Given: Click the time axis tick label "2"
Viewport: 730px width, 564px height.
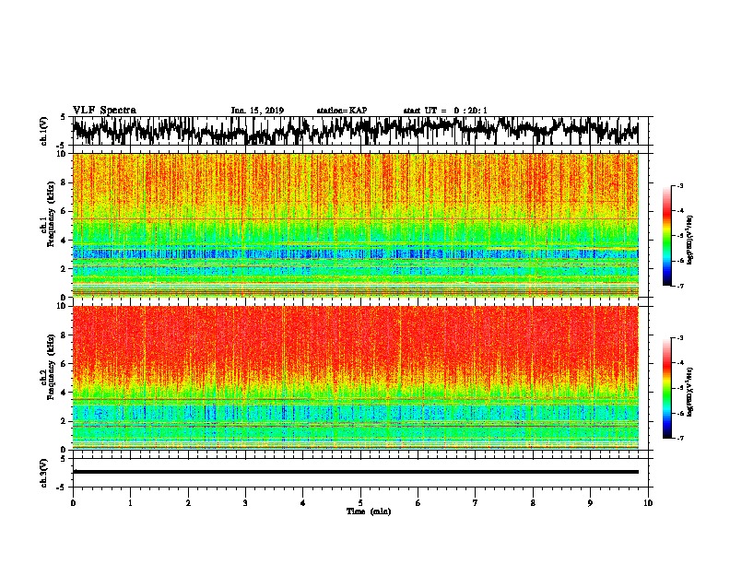Looking at the screenshot, I should [x=188, y=503].
